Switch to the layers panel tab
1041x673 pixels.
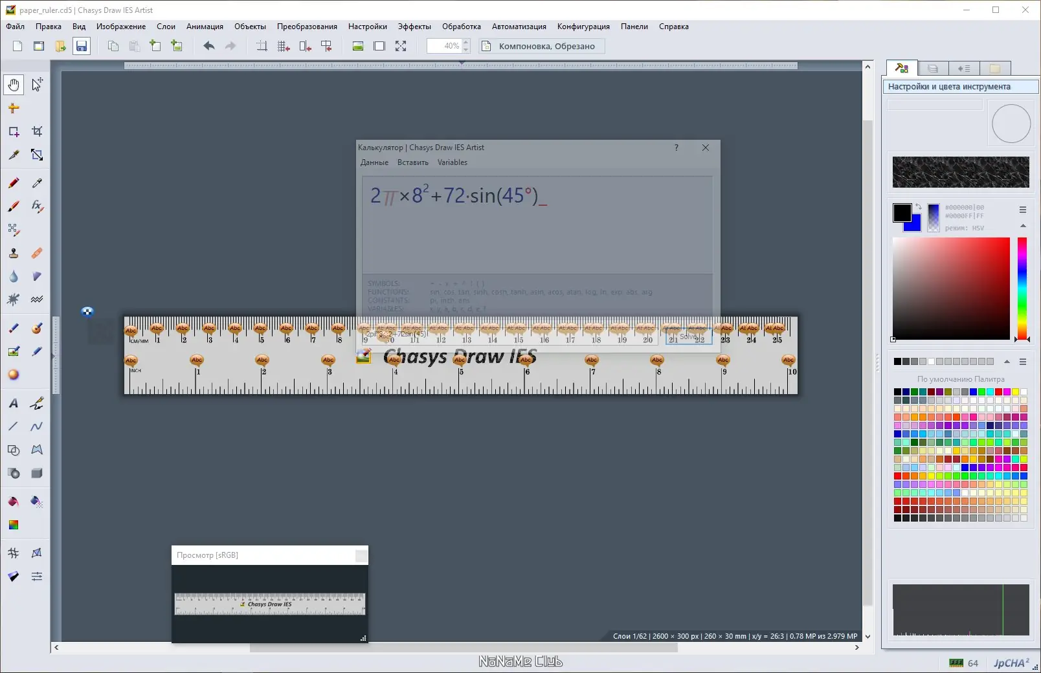933,68
